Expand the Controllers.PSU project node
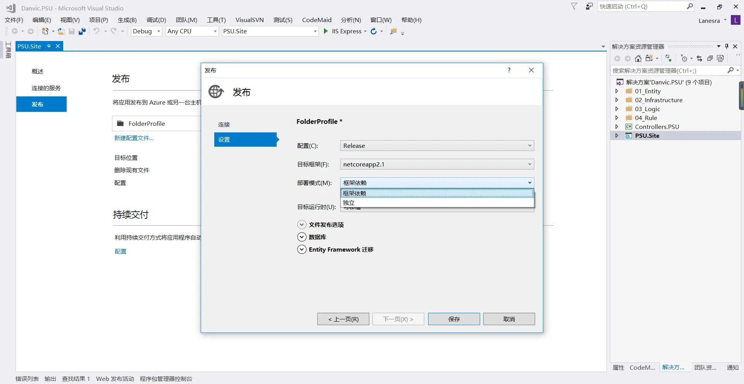Screen dimensions: 744x384 617,127
